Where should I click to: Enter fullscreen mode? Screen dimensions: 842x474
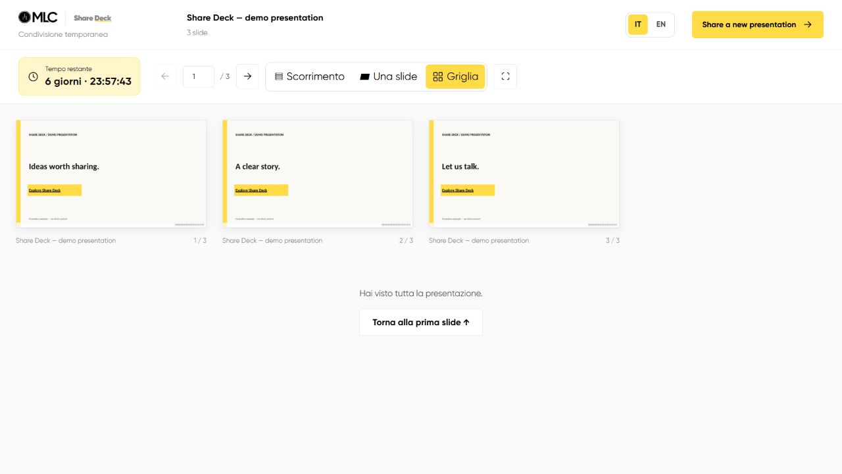[x=505, y=76]
